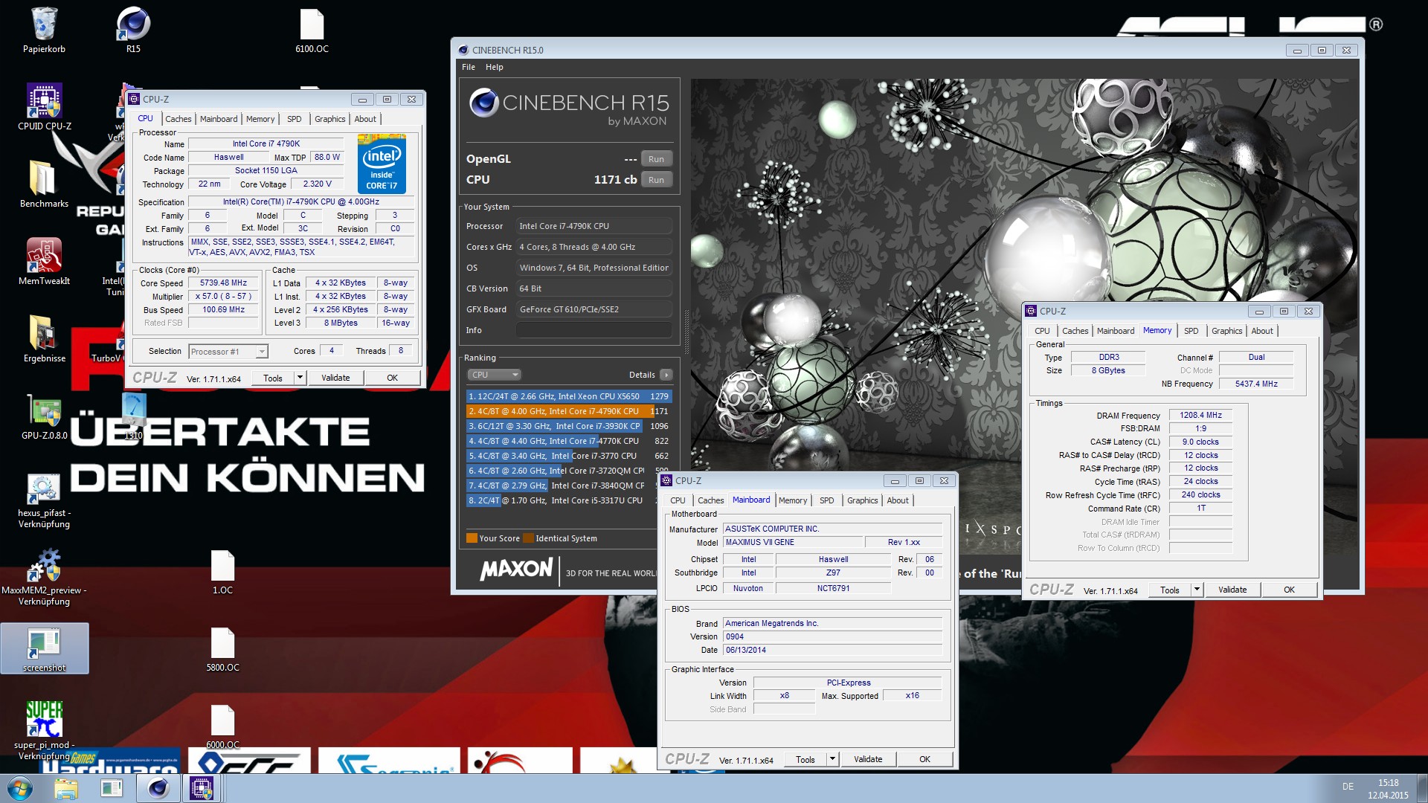Select the i7-4790K ranking entry scoring 1171

tap(569, 411)
